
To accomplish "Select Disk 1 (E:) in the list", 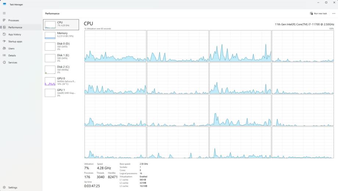I will click(x=61, y=58).
